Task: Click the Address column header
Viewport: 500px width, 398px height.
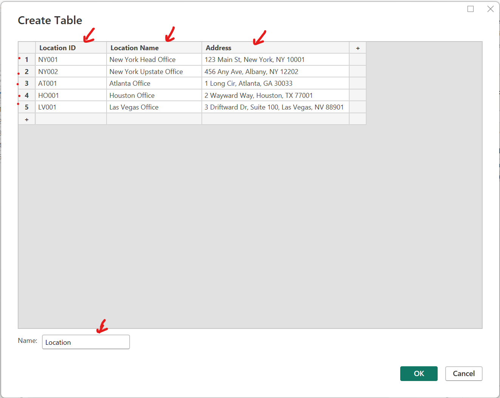Action: tap(218, 48)
